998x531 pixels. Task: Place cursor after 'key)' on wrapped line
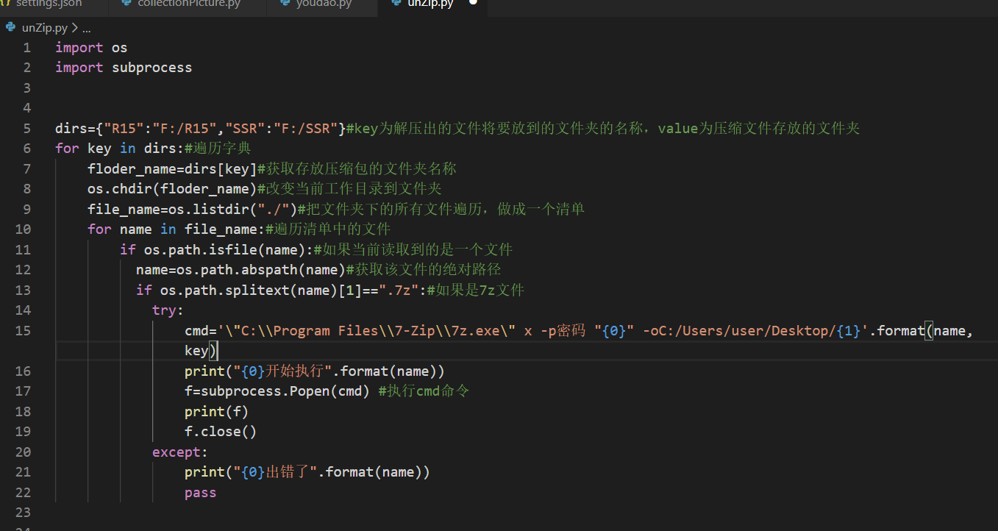pos(218,351)
